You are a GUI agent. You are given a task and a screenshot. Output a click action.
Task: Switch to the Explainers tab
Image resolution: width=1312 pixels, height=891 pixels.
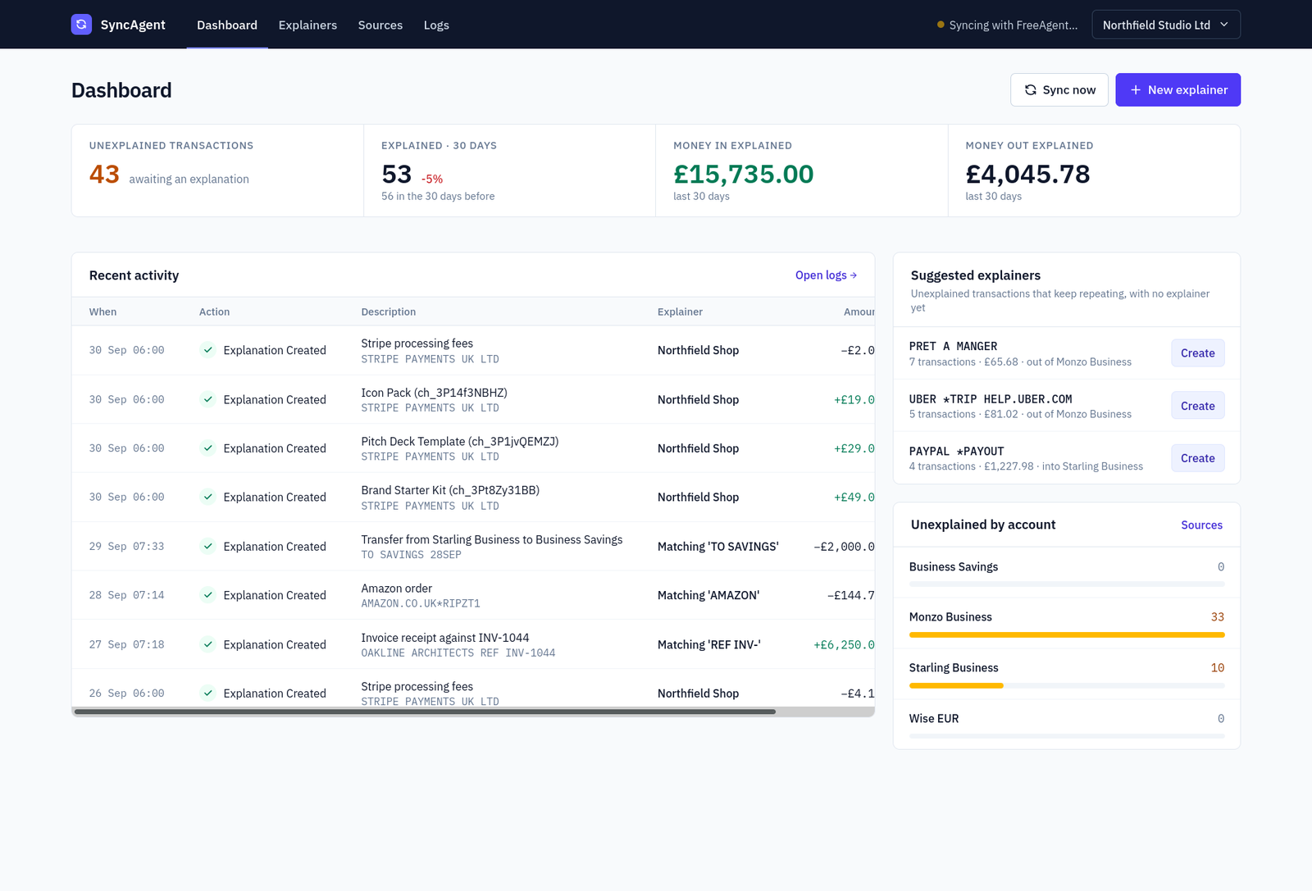click(x=307, y=25)
